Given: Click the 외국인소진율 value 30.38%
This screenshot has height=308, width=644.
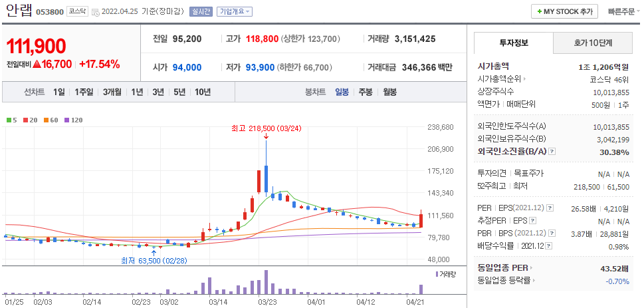Looking at the screenshot, I should click(x=616, y=152).
